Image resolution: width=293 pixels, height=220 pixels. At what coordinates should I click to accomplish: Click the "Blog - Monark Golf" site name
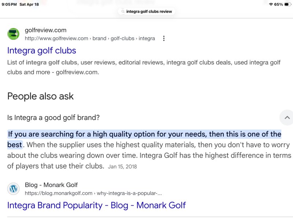(x=51, y=185)
